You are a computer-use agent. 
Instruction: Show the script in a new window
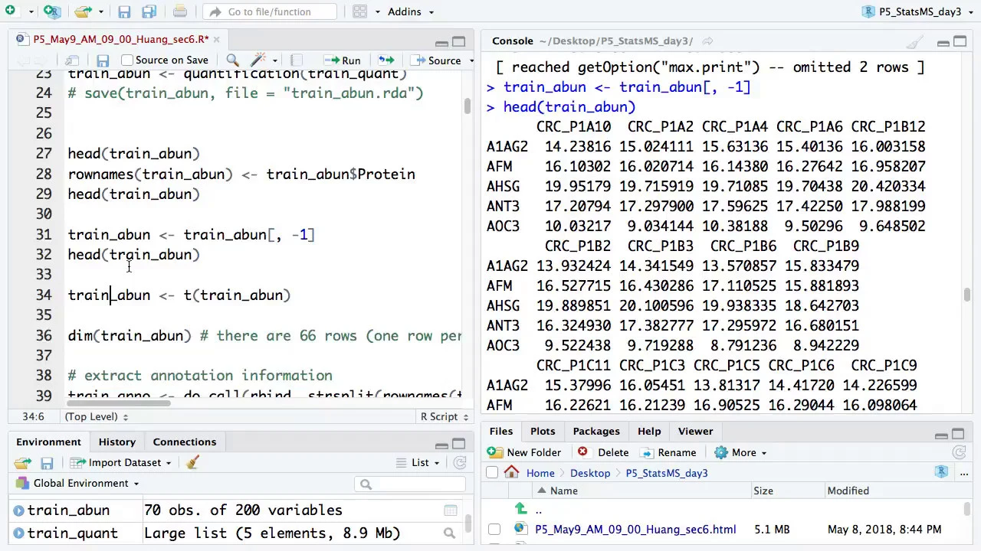[x=72, y=60]
